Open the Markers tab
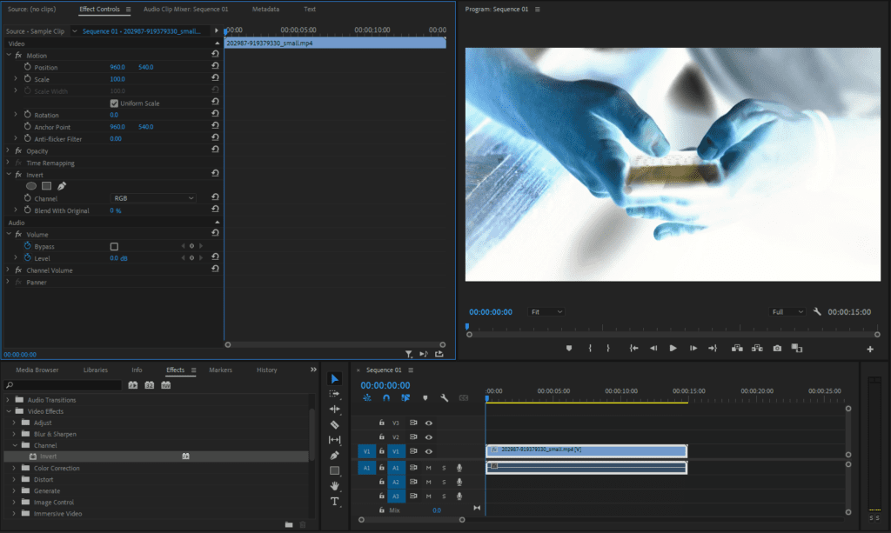This screenshot has width=891, height=533. point(220,370)
